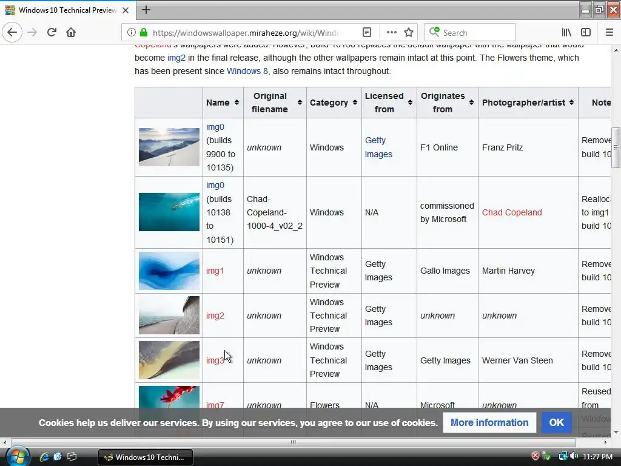Select the F1 Online cell
621x466 pixels.
[x=447, y=147]
